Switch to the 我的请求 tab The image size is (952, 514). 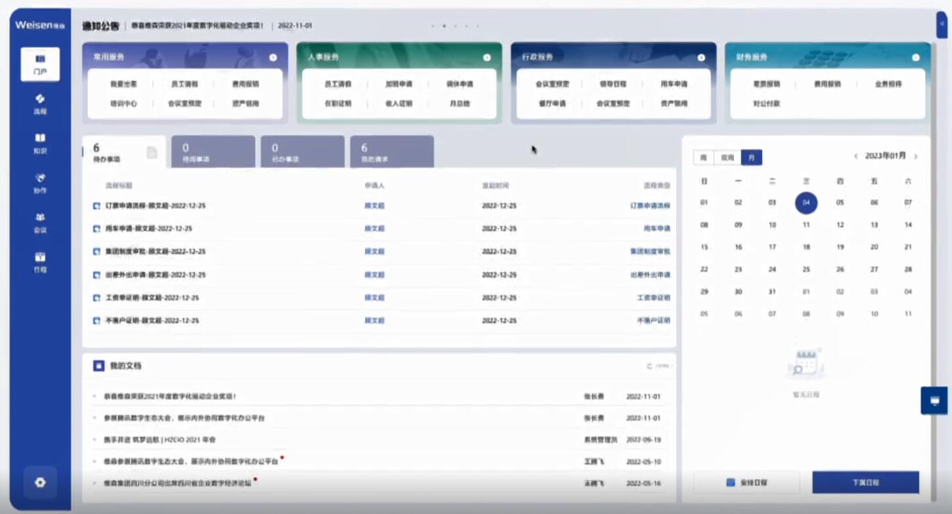tap(392, 152)
